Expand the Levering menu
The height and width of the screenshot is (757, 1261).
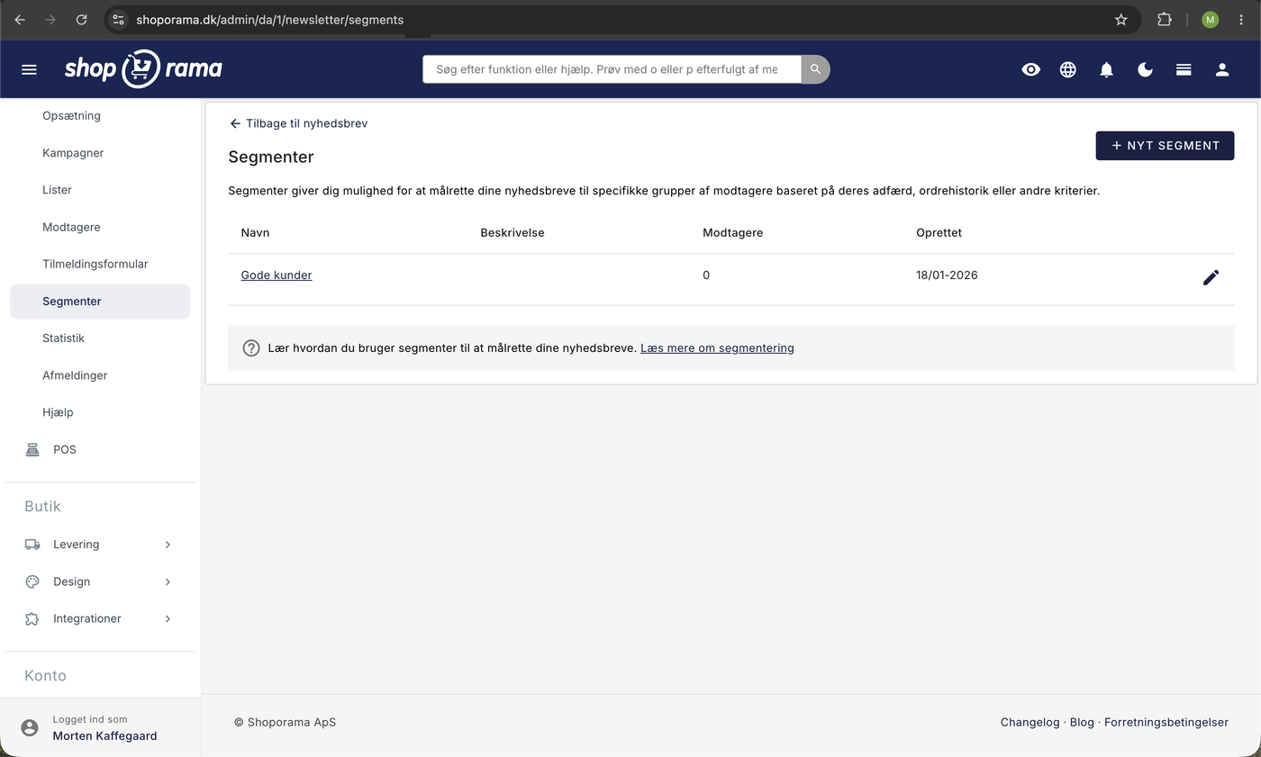98,545
